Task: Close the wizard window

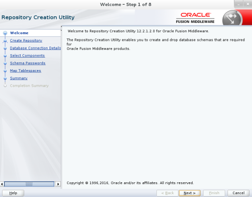Action: pos(248,4)
